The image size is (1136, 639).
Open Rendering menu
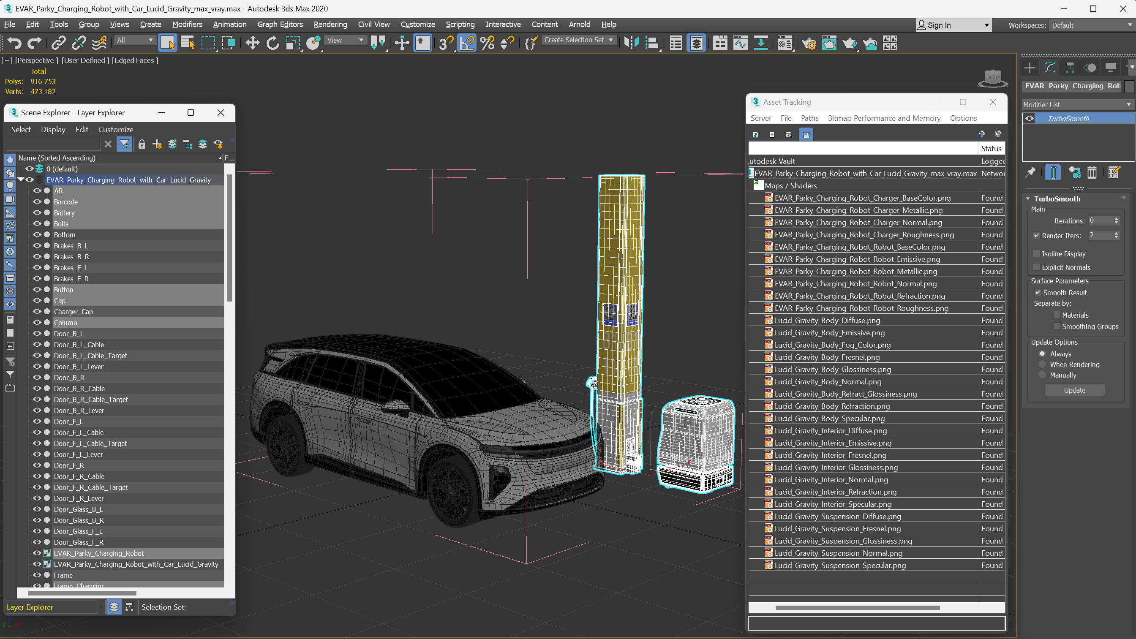330,24
